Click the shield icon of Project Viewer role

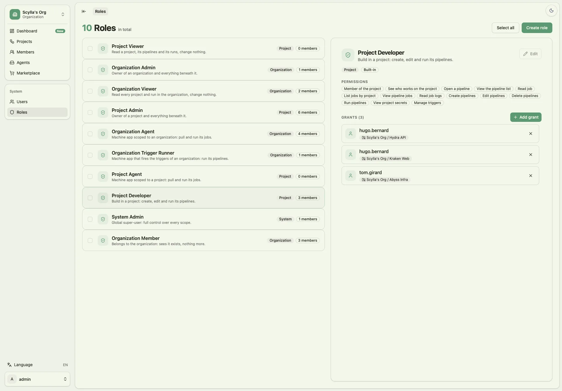click(103, 49)
